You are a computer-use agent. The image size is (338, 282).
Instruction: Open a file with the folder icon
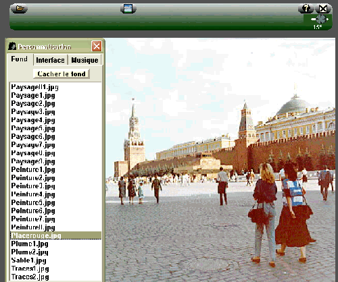(x=19, y=9)
